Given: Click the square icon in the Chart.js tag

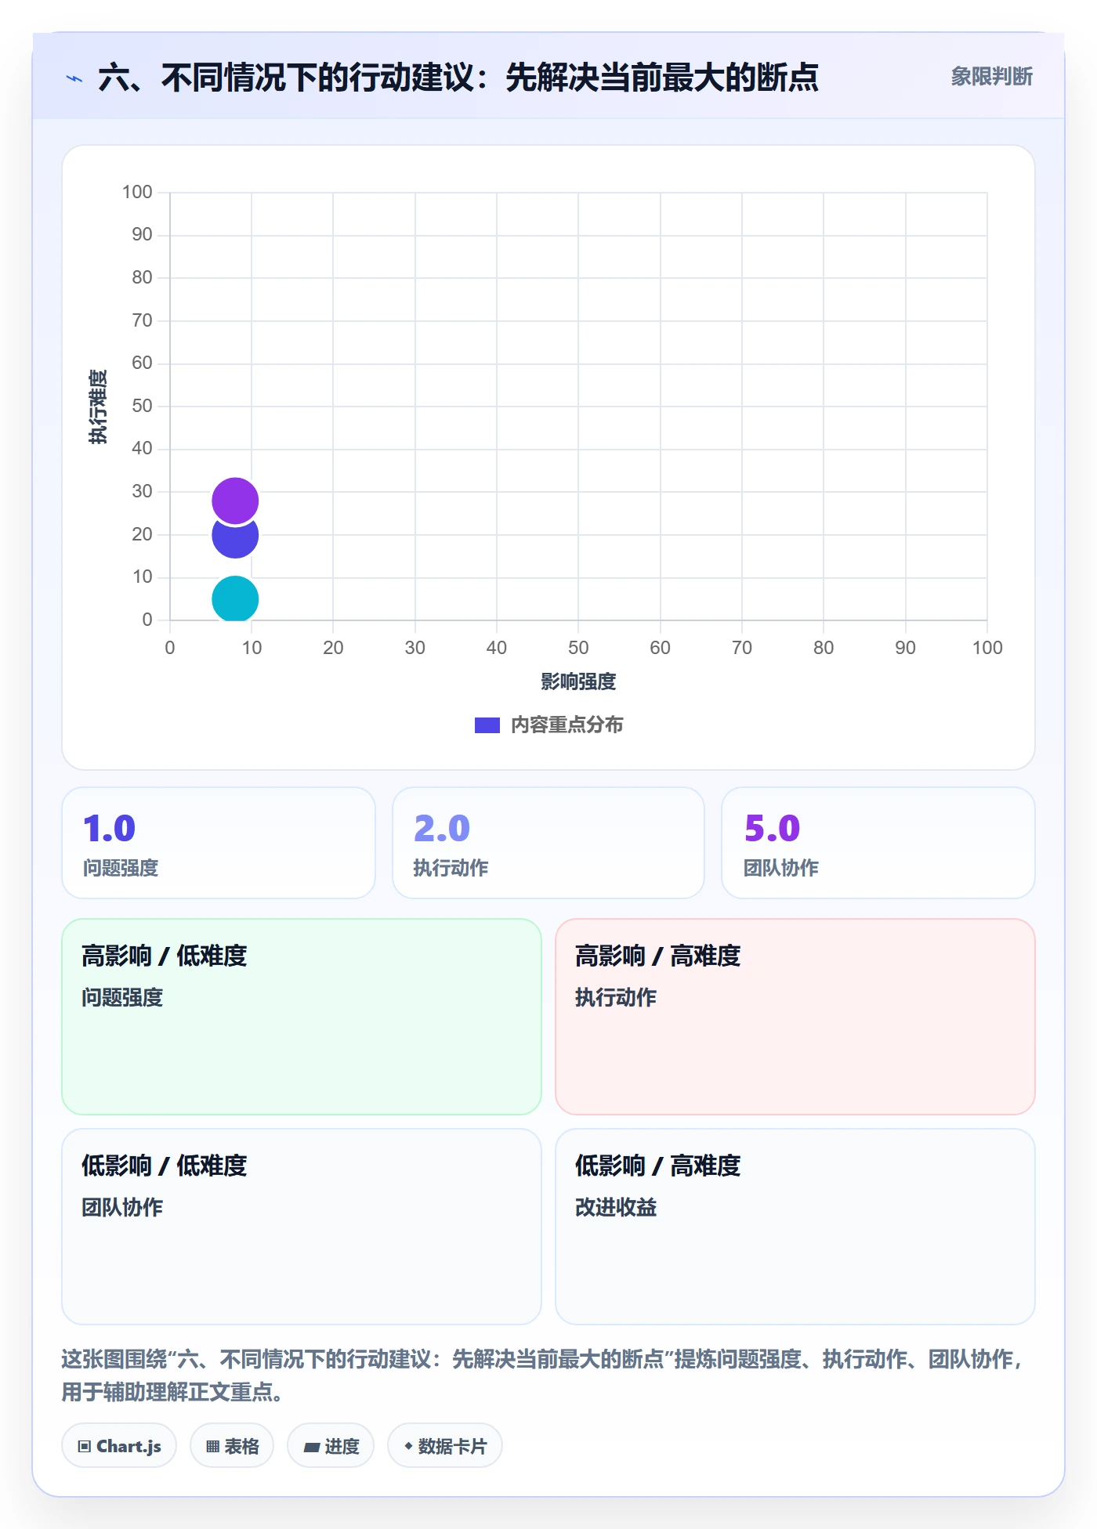Looking at the screenshot, I should (x=85, y=1447).
